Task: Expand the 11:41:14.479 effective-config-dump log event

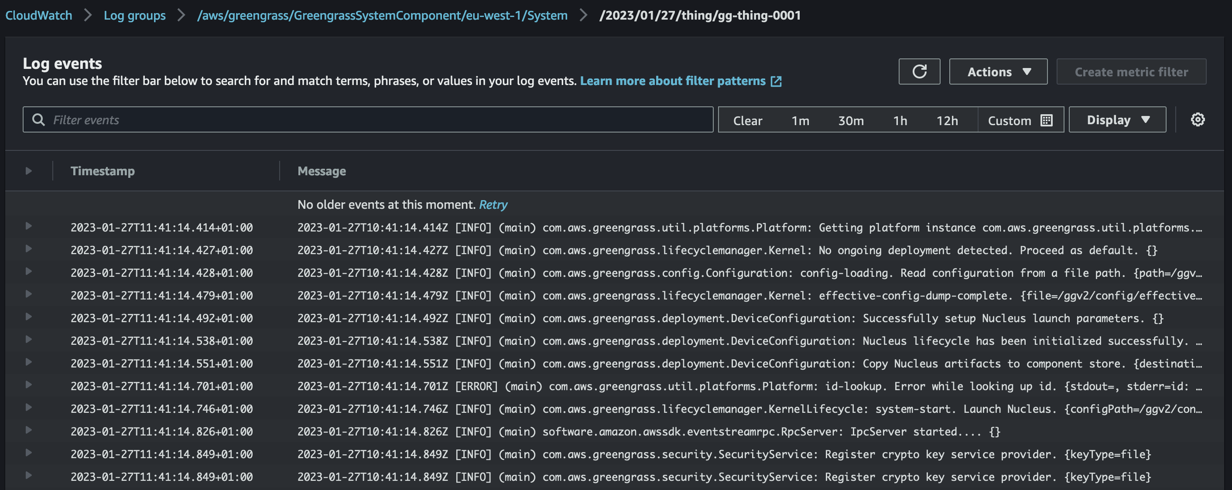Action: tap(29, 294)
